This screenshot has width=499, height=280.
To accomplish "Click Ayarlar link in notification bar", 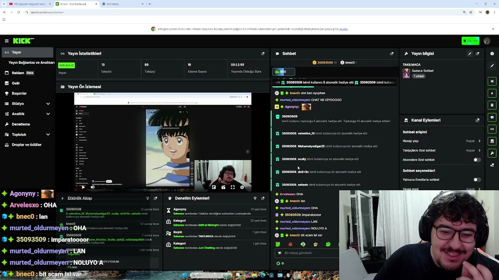I will click(x=343, y=29).
